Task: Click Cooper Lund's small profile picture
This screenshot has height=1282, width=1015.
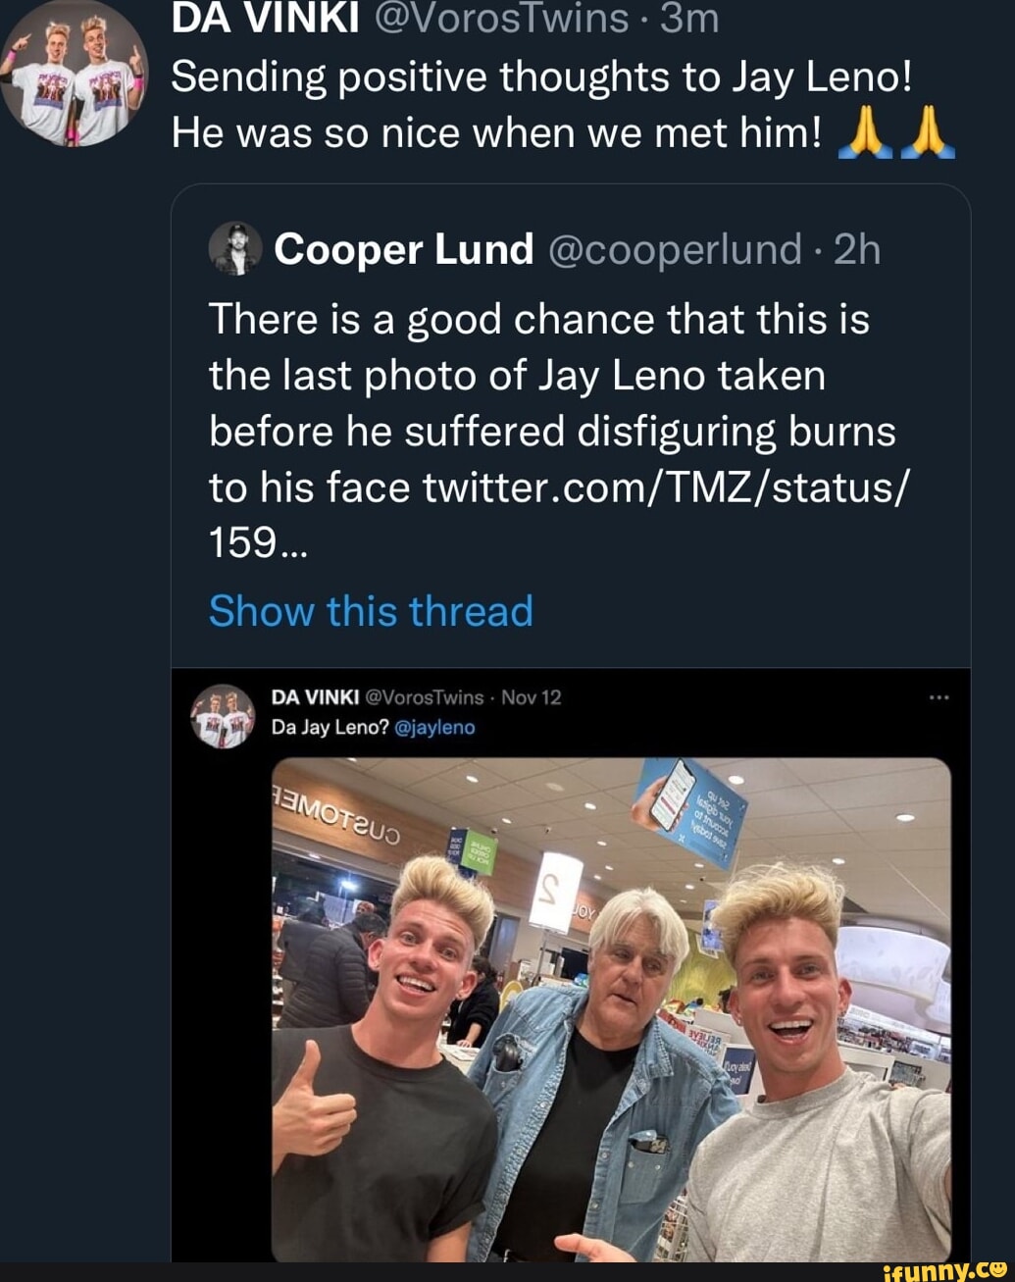Action: pos(235,248)
